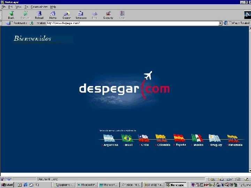Click the Argentina flag image

click(109, 138)
